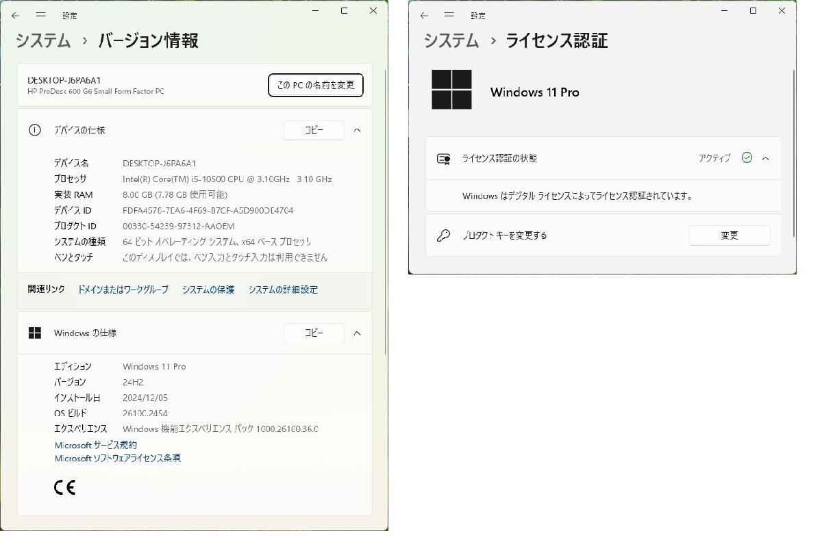822x538 pixels.
Task: Click 関連リンク label
Action: [46, 290]
